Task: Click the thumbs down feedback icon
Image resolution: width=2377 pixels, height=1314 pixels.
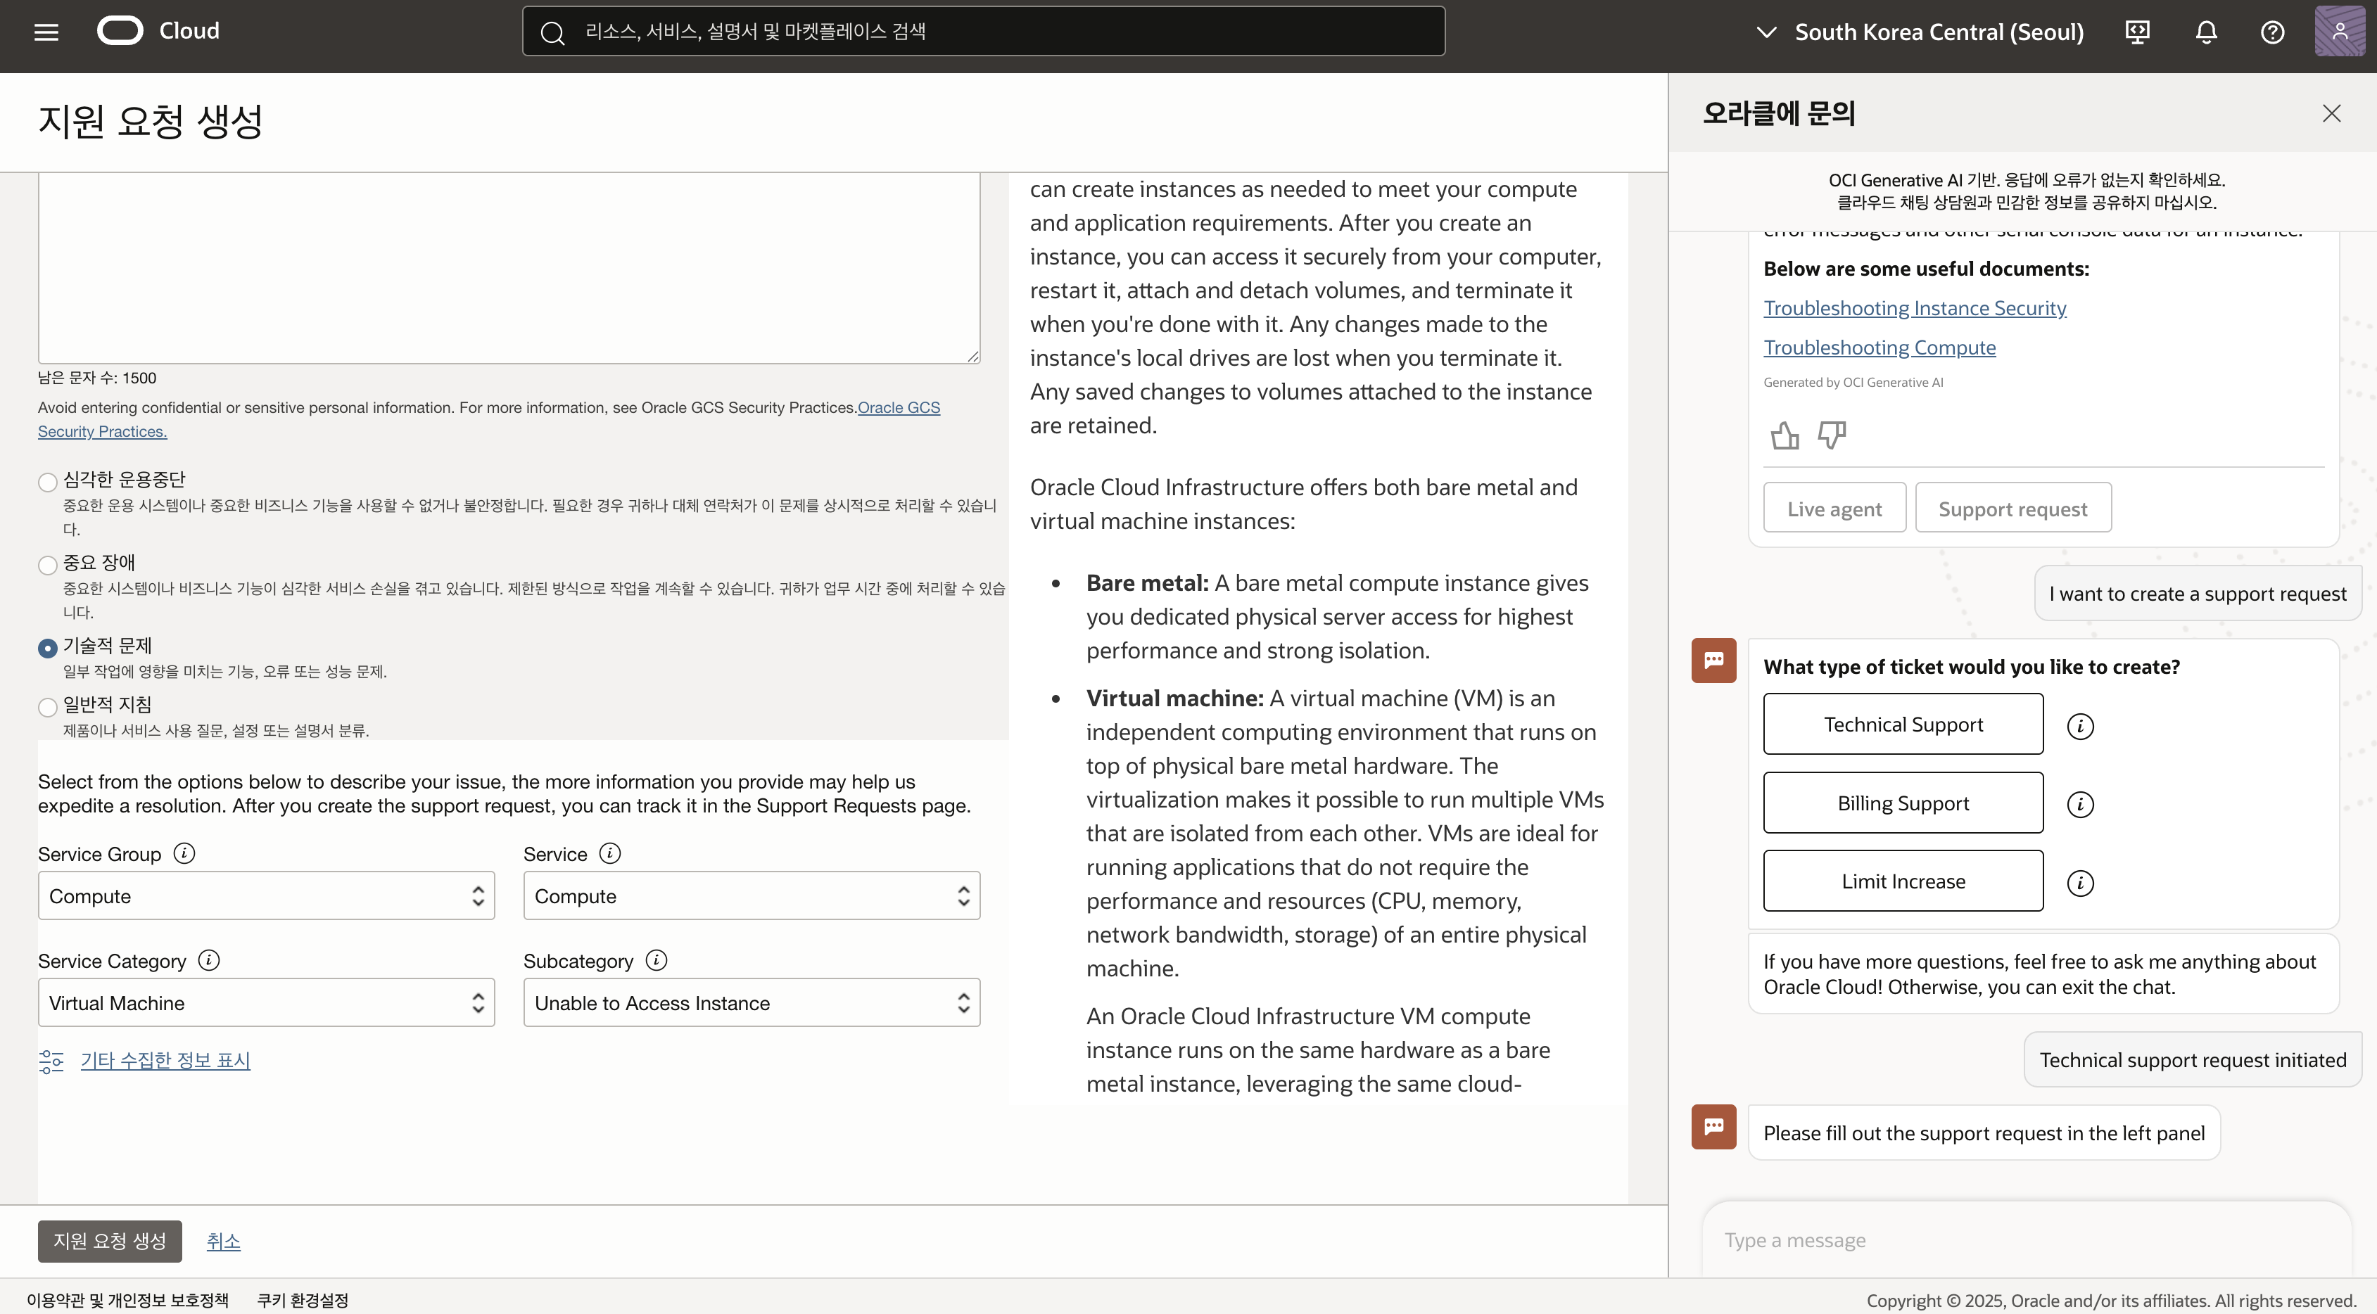Action: 1832,435
